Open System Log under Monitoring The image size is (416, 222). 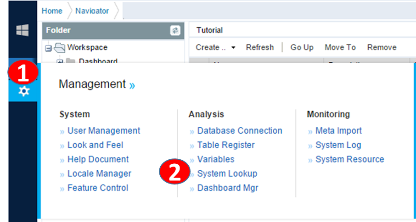338,145
